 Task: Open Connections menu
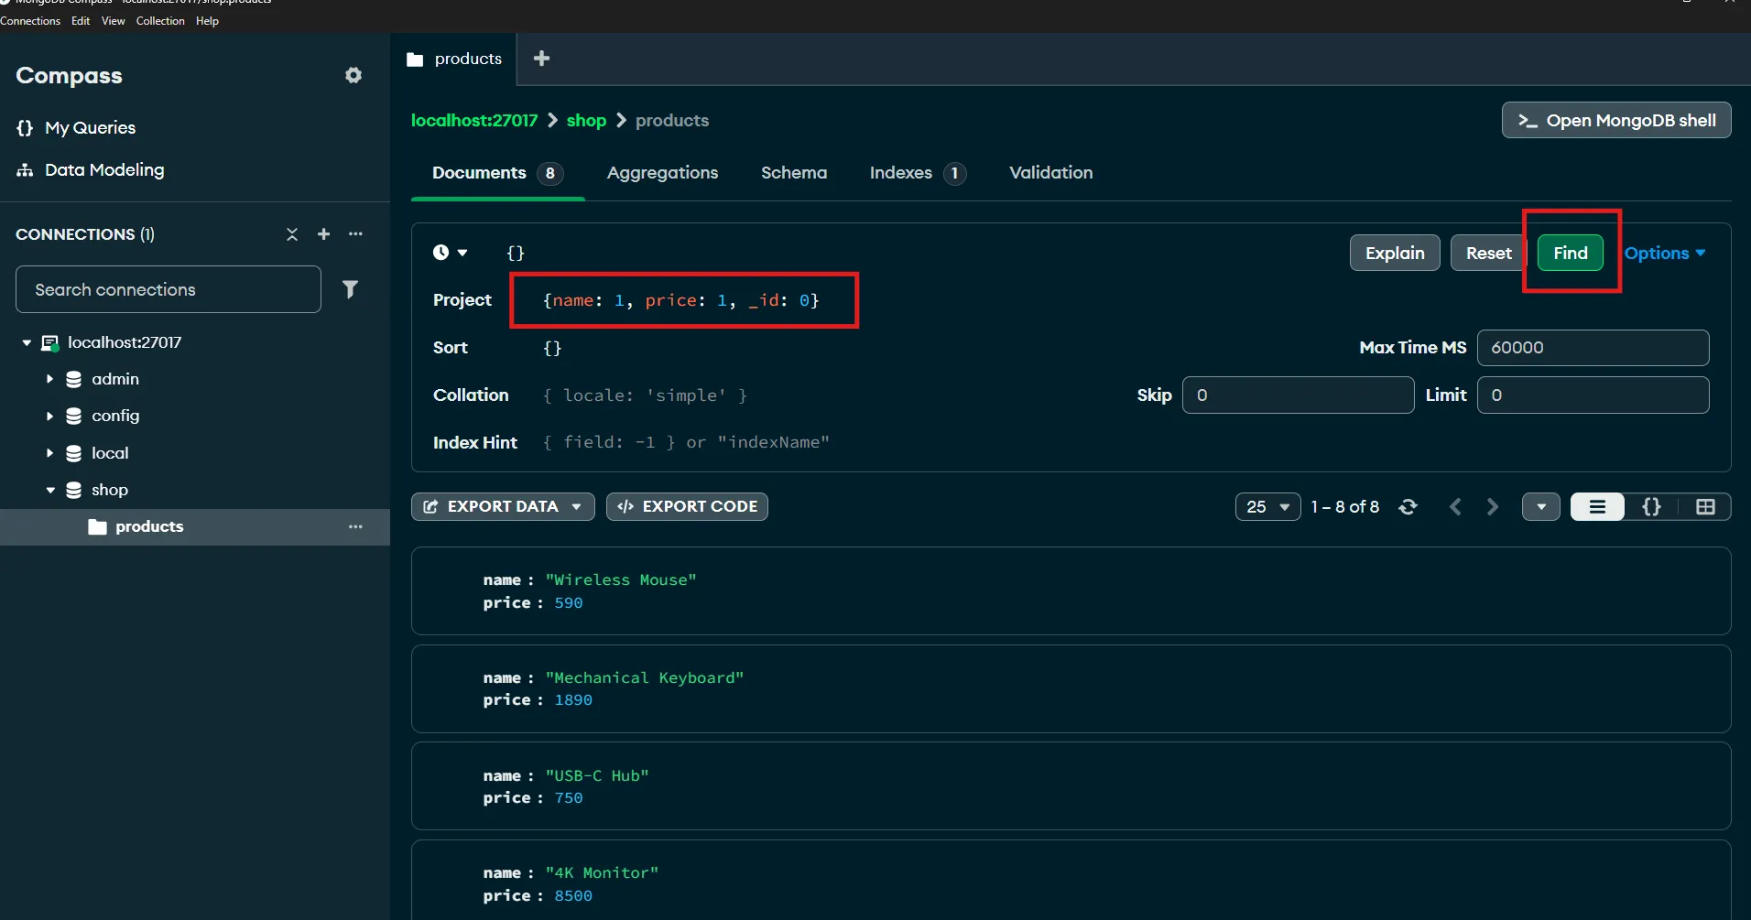[x=29, y=21]
